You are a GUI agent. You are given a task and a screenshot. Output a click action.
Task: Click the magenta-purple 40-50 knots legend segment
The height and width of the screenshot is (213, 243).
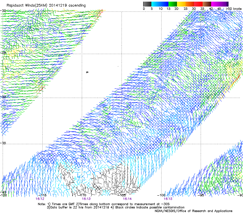pyautogui.click(x=220, y=4)
